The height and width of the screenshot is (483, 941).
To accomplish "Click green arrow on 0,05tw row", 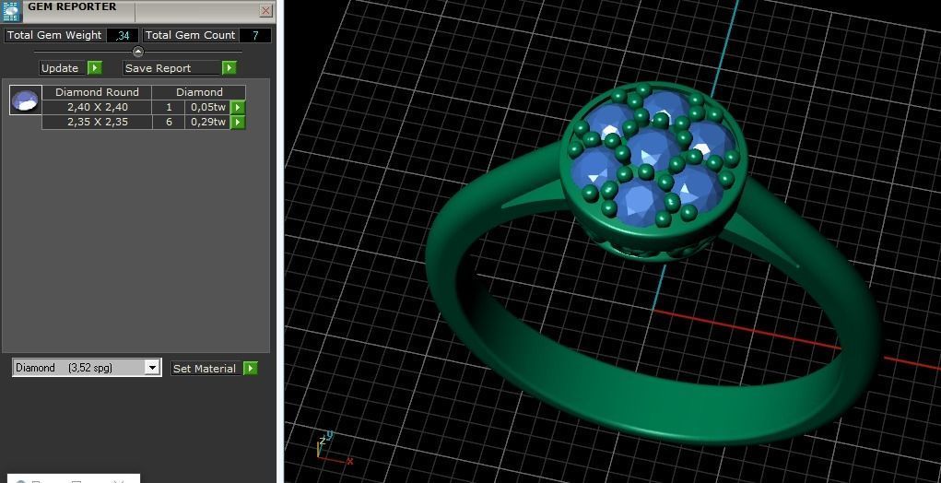I will (238, 108).
